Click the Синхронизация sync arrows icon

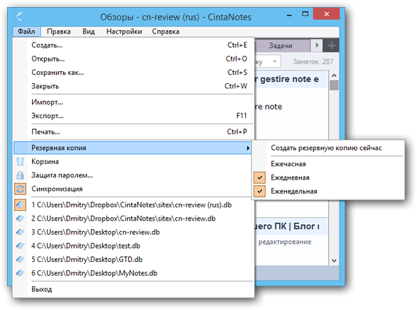pos(20,189)
